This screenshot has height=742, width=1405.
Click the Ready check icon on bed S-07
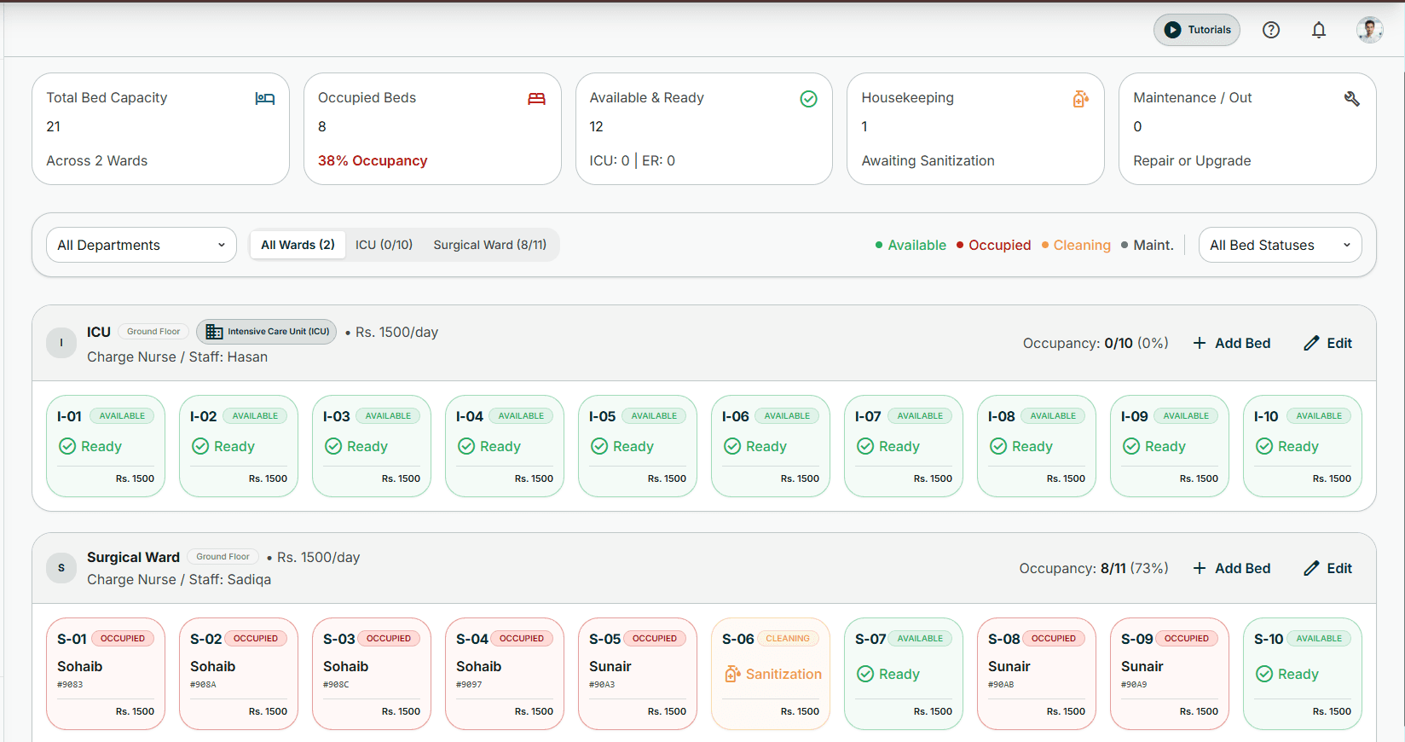point(865,674)
